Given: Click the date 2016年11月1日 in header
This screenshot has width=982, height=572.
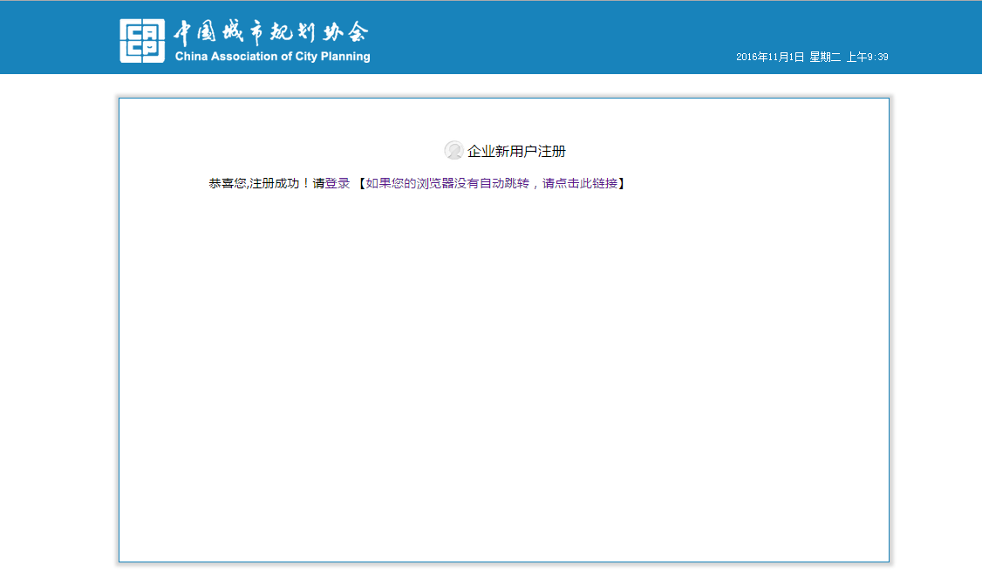Looking at the screenshot, I should pos(770,58).
